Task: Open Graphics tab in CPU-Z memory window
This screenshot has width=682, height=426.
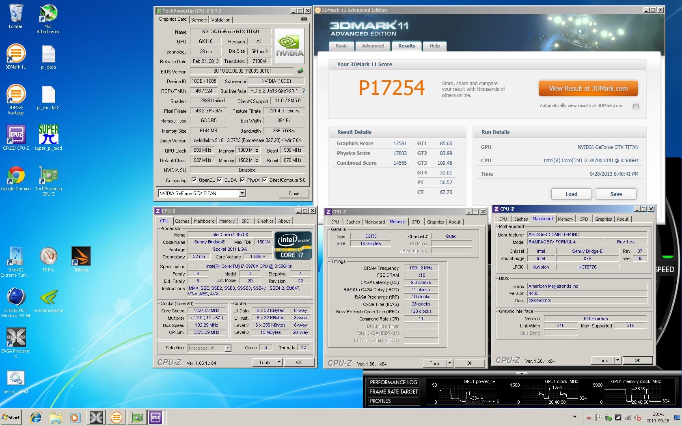Action: coord(435,222)
